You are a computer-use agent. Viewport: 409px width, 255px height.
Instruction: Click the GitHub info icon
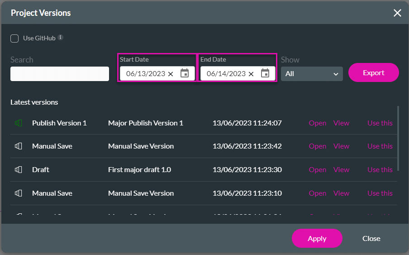click(61, 38)
